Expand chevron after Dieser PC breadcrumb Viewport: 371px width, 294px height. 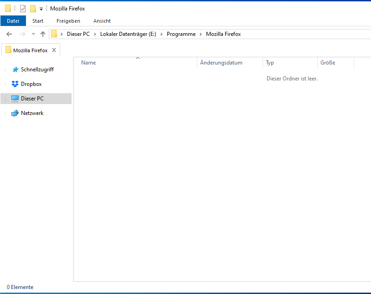click(x=95, y=34)
